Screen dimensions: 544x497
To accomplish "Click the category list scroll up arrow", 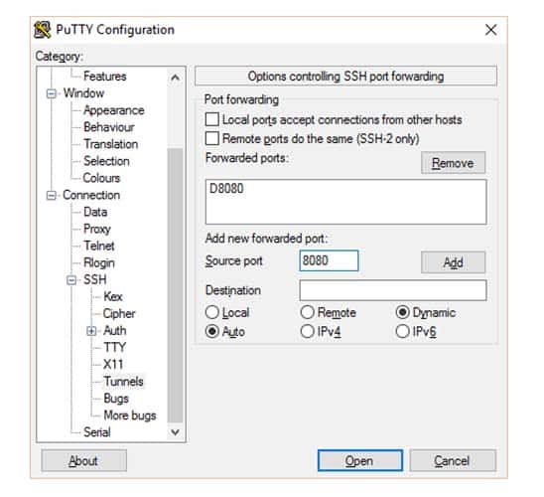I will coord(175,78).
